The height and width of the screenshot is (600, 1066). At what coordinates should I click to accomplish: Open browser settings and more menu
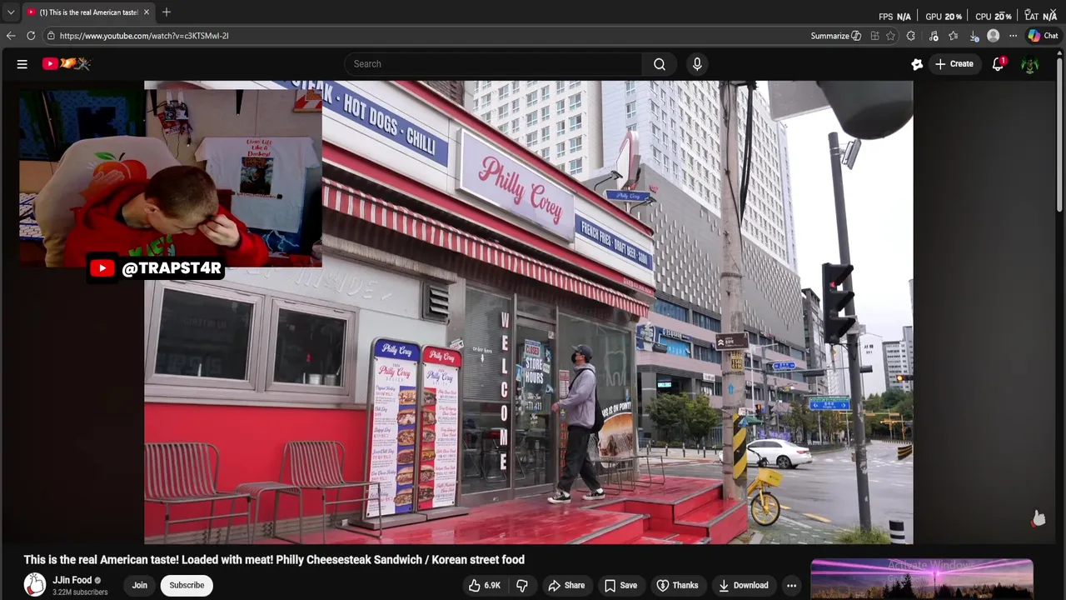[x=1013, y=36]
